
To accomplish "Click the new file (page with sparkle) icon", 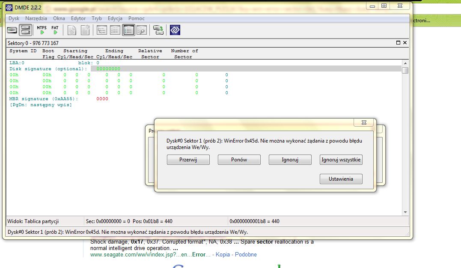I will 85,30.
